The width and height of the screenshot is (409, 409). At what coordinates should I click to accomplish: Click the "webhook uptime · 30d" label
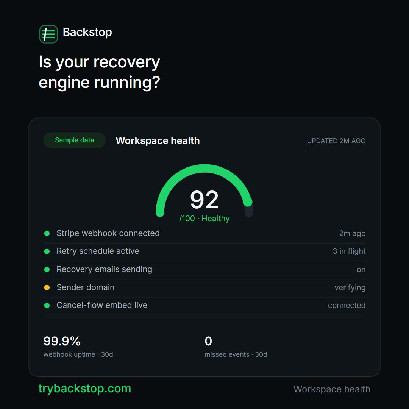[x=78, y=354]
